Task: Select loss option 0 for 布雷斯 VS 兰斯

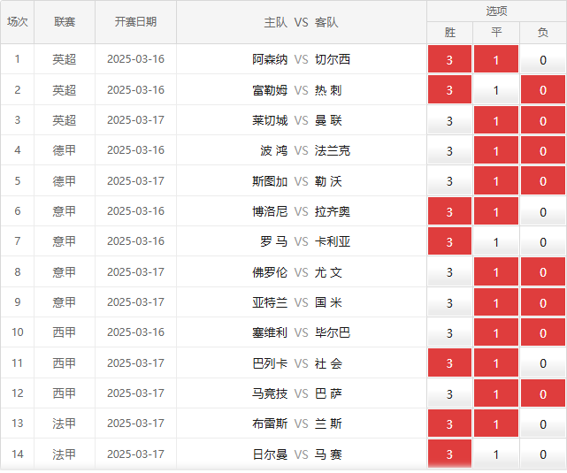Action: tap(543, 423)
